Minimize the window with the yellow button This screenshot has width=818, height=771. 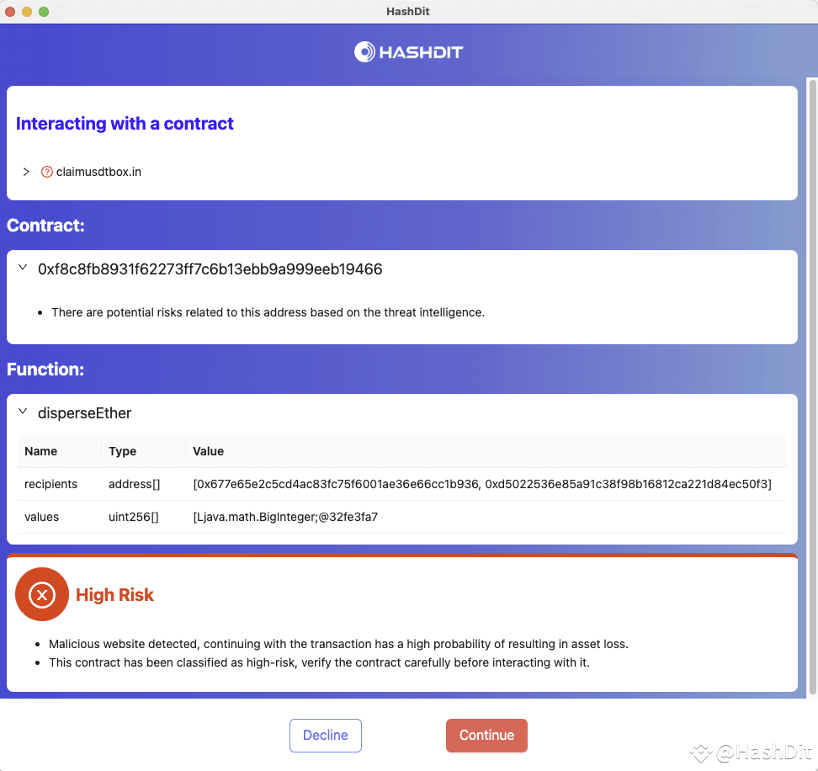click(27, 12)
